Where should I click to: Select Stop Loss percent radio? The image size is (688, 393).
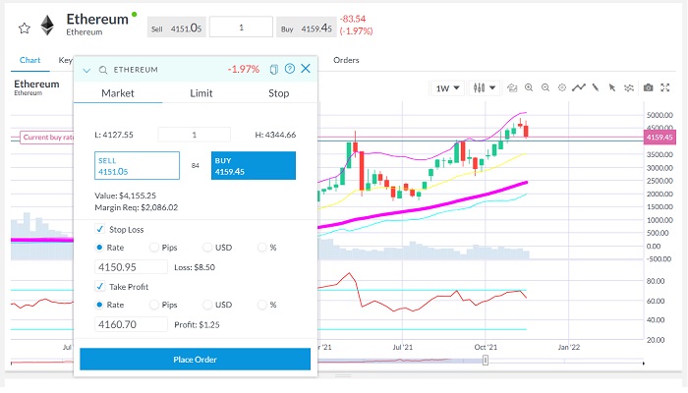(x=261, y=248)
